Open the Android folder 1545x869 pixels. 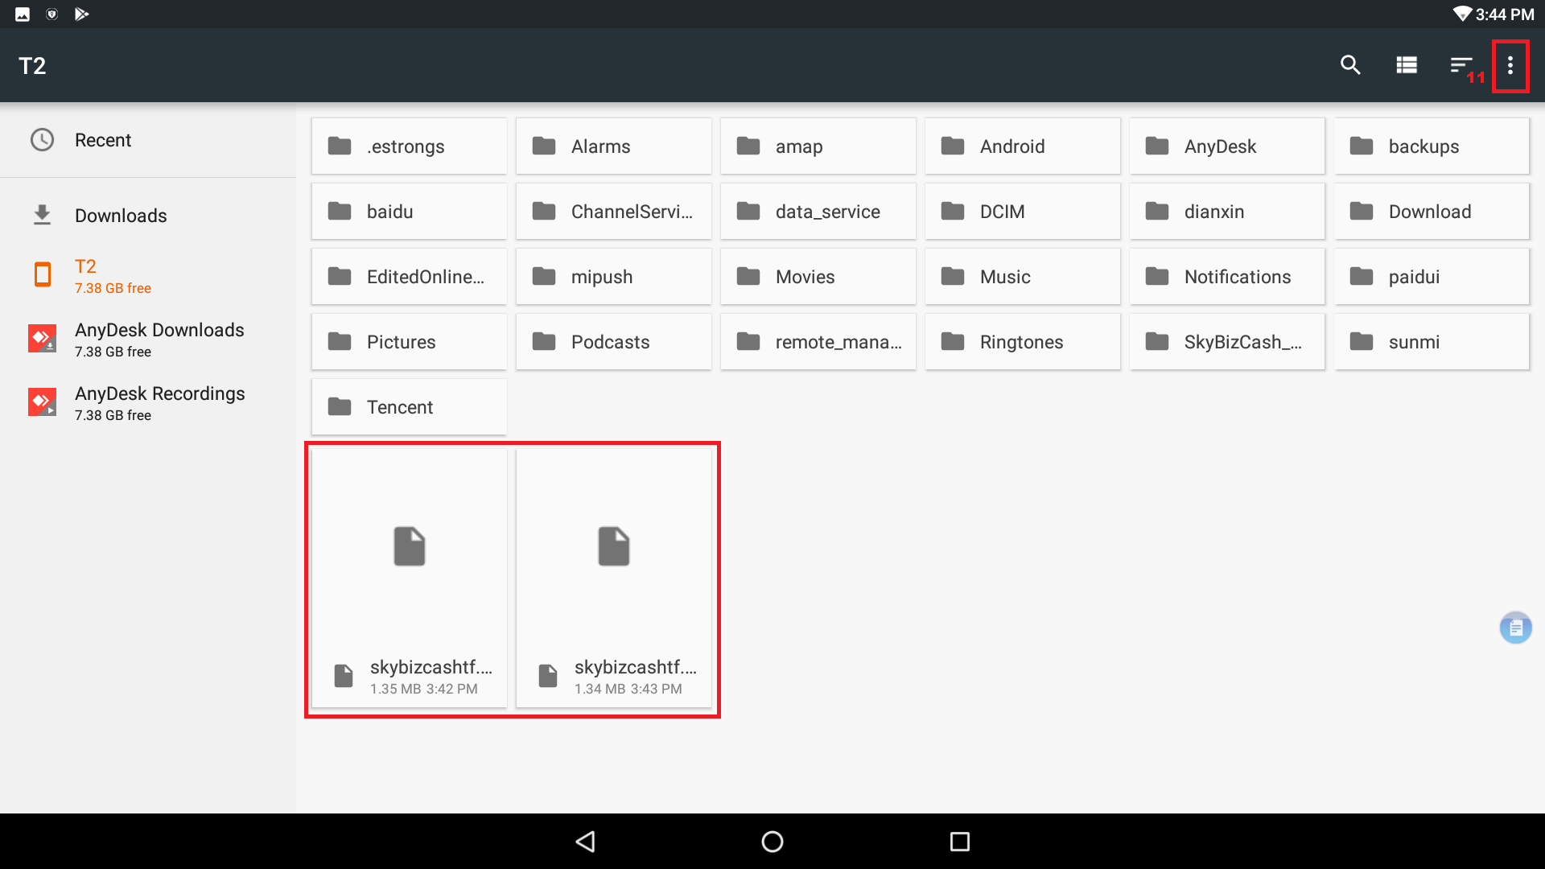tap(1022, 146)
